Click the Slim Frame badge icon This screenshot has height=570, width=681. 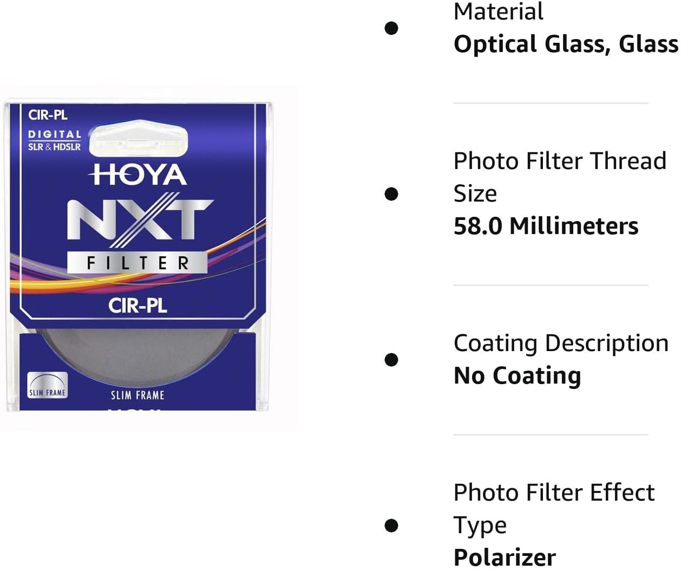pyautogui.click(x=48, y=385)
